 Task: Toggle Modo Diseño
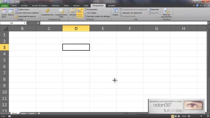80,13
